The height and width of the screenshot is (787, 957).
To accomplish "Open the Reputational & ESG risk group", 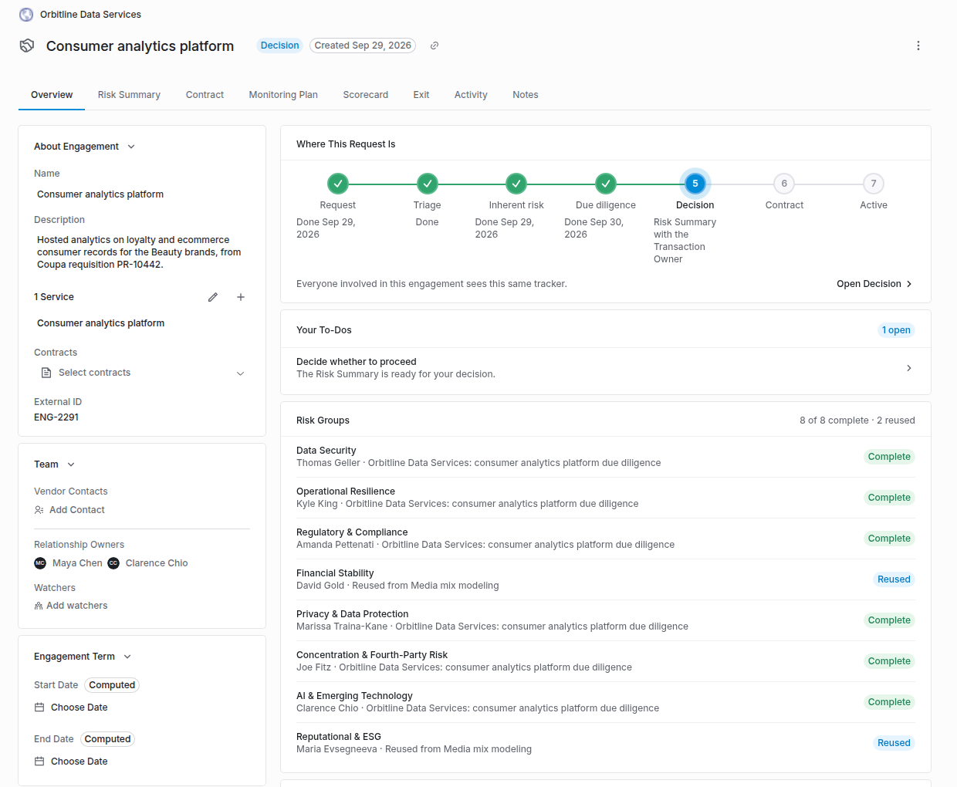I will pyautogui.click(x=606, y=743).
